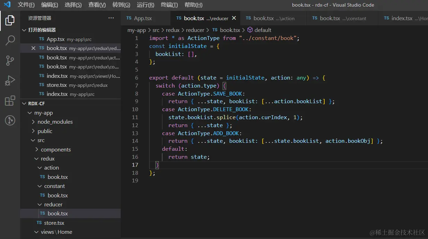Switch to the index.tsx editor tab
Viewport: 428px width, 239px height.
[x=403, y=18]
